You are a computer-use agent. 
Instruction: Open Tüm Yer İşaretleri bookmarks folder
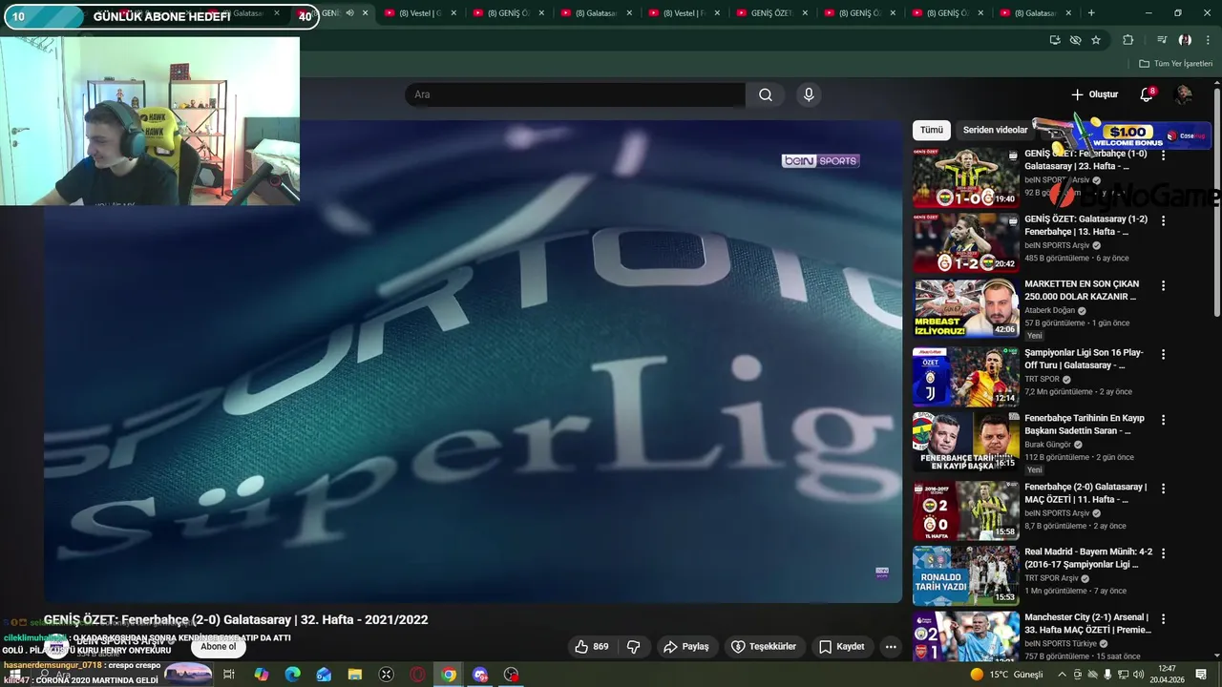pos(1175,64)
